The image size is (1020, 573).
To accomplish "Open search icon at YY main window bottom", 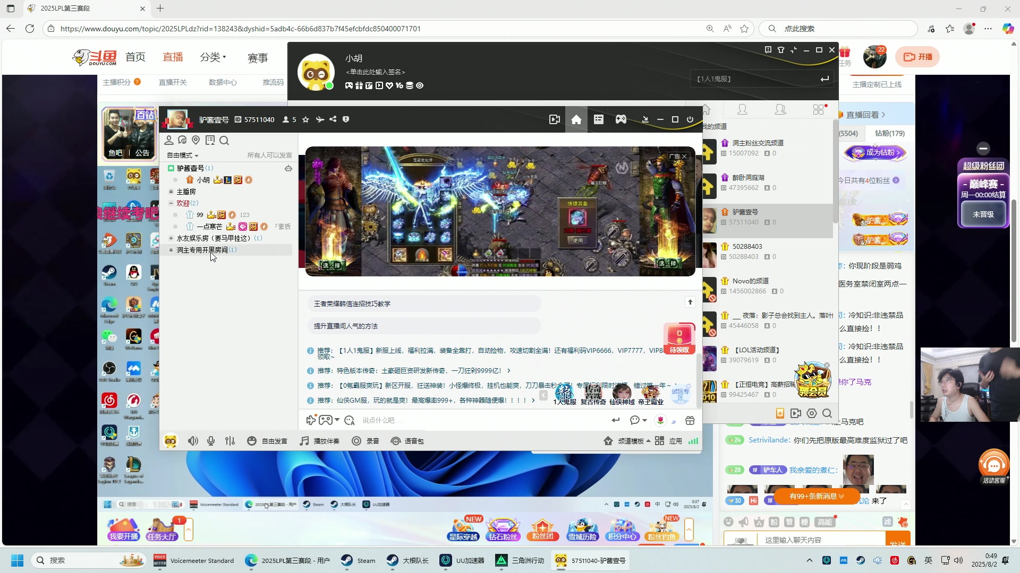I will (x=827, y=413).
